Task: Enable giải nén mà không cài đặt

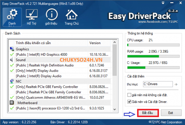Action: (129, 95)
